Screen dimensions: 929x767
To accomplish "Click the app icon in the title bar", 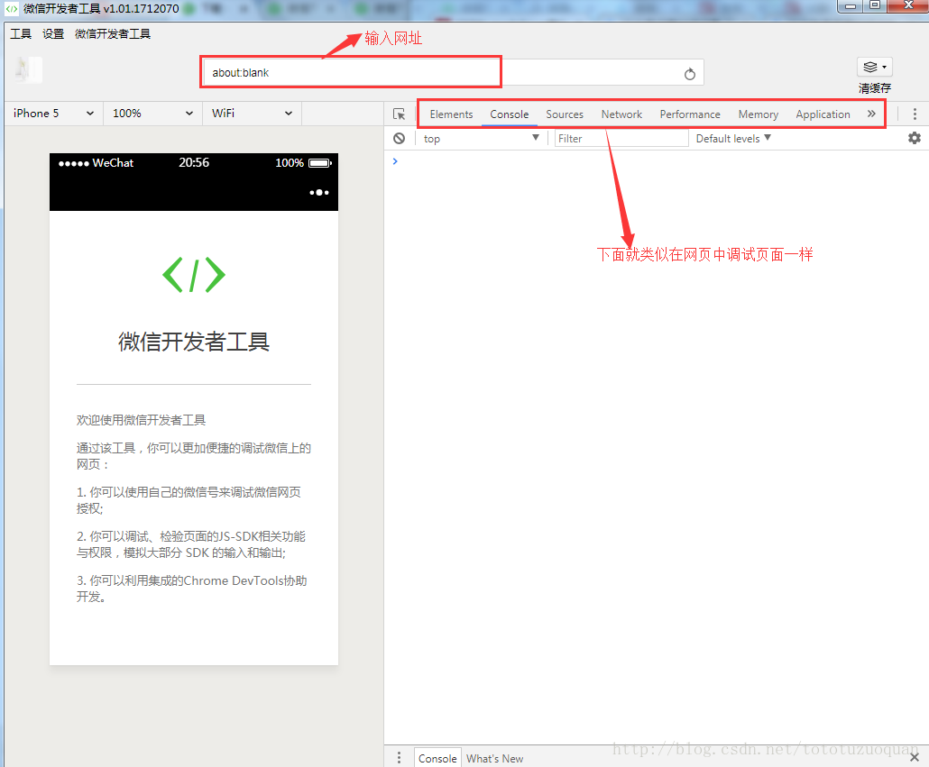I will pyautogui.click(x=11, y=8).
